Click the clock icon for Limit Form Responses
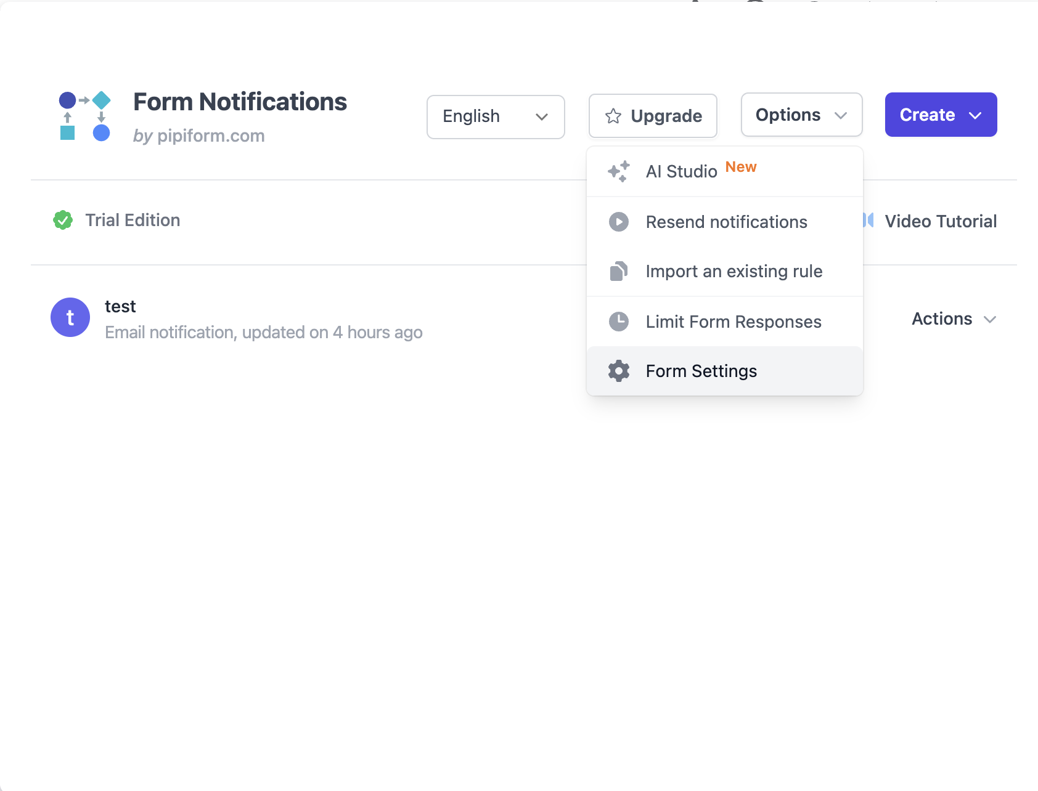The height and width of the screenshot is (791, 1038). click(618, 321)
